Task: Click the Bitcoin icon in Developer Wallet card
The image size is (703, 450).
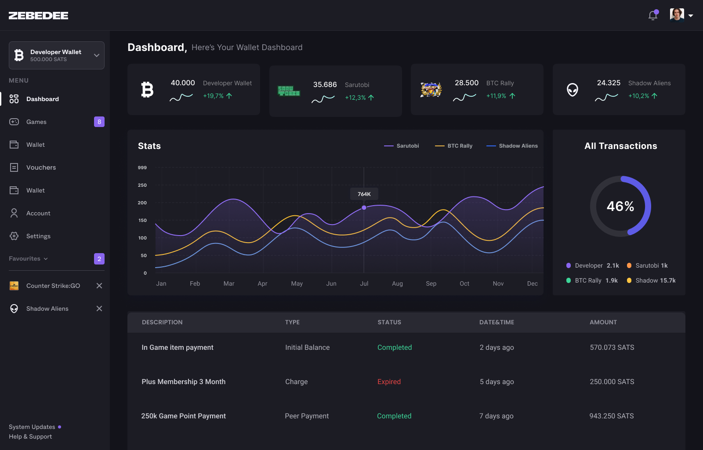Action: pyautogui.click(x=147, y=90)
